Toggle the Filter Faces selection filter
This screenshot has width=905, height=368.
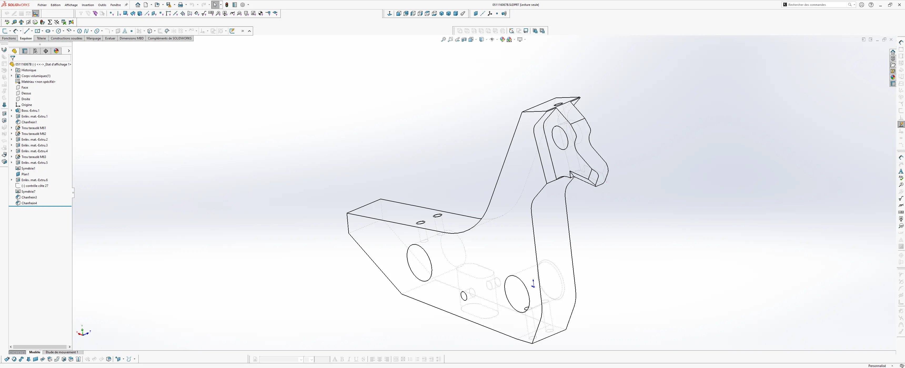point(125,13)
